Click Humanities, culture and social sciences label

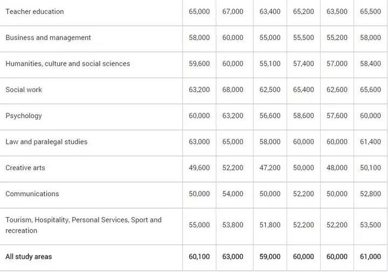tap(67, 64)
